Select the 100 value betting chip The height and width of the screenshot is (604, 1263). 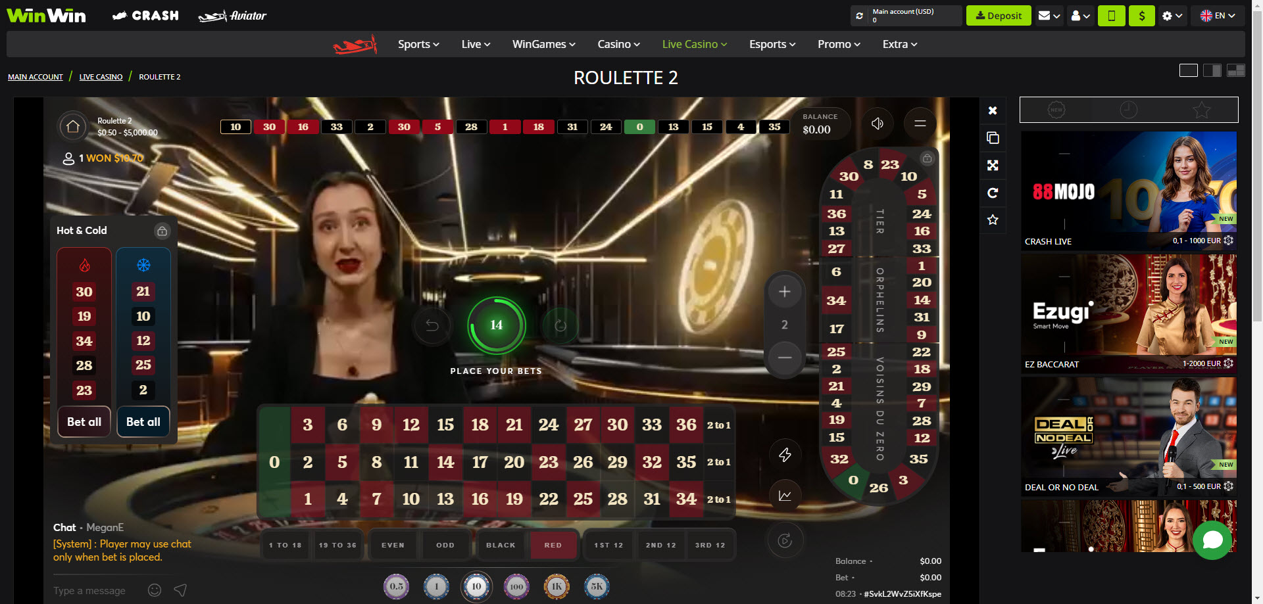pyautogui.click(x=516, y=586)
